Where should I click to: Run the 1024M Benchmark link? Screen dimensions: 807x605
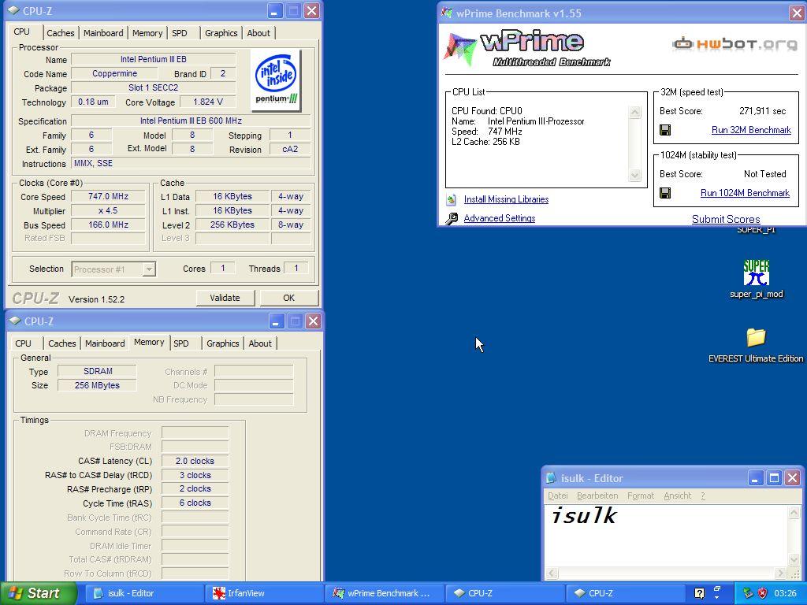tap(745, 193)
